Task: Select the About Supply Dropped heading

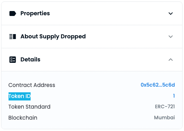Action: [x=53, y=37]
